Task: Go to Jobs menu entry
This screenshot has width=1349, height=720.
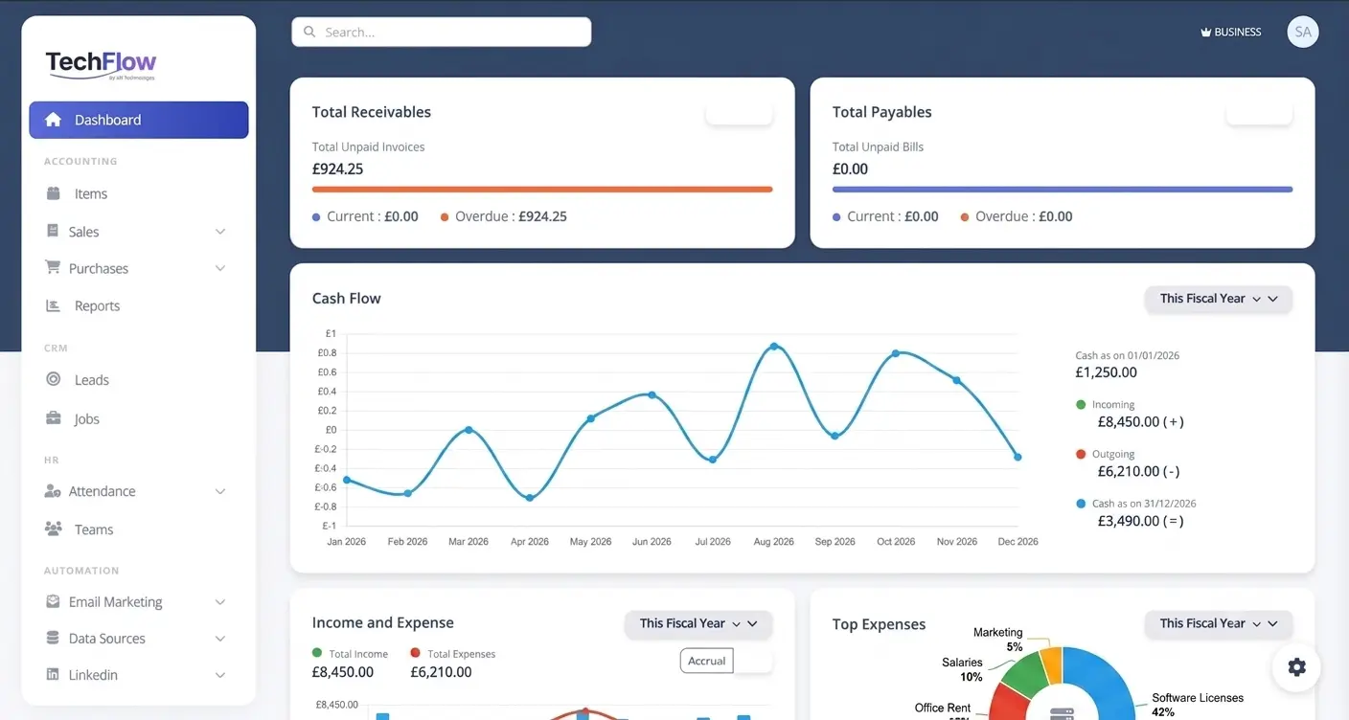Action: coord(139,418)
